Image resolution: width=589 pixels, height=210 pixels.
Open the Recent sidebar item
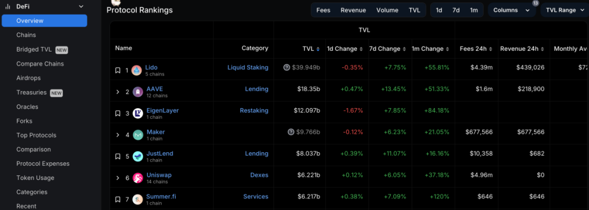point(26,206)
